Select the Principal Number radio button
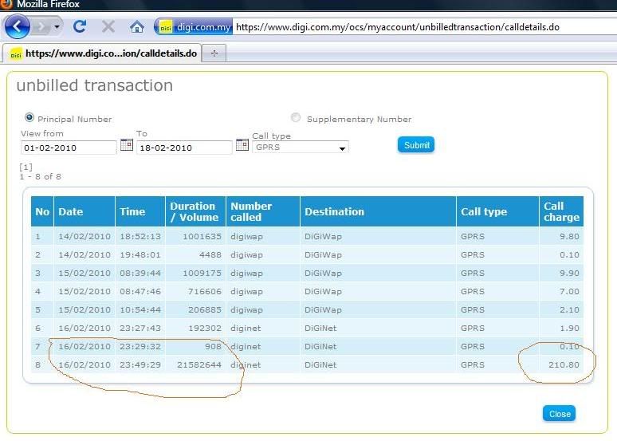 click(29, 117)
